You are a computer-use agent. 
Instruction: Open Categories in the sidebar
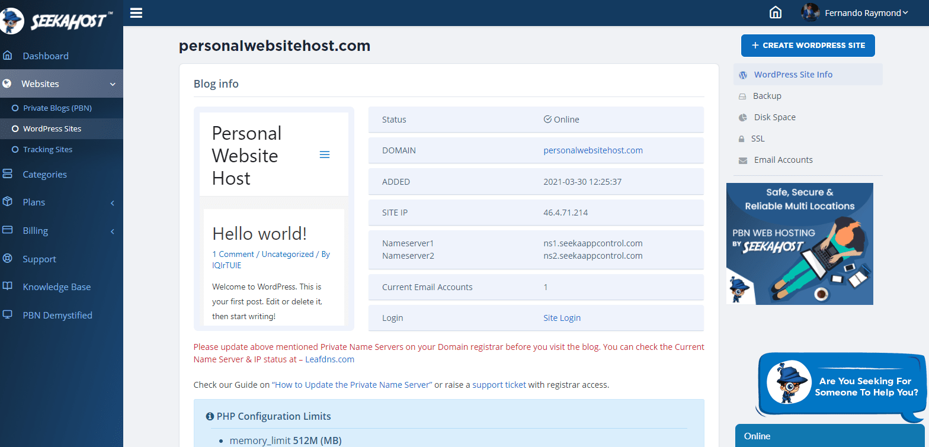(44, 174)
